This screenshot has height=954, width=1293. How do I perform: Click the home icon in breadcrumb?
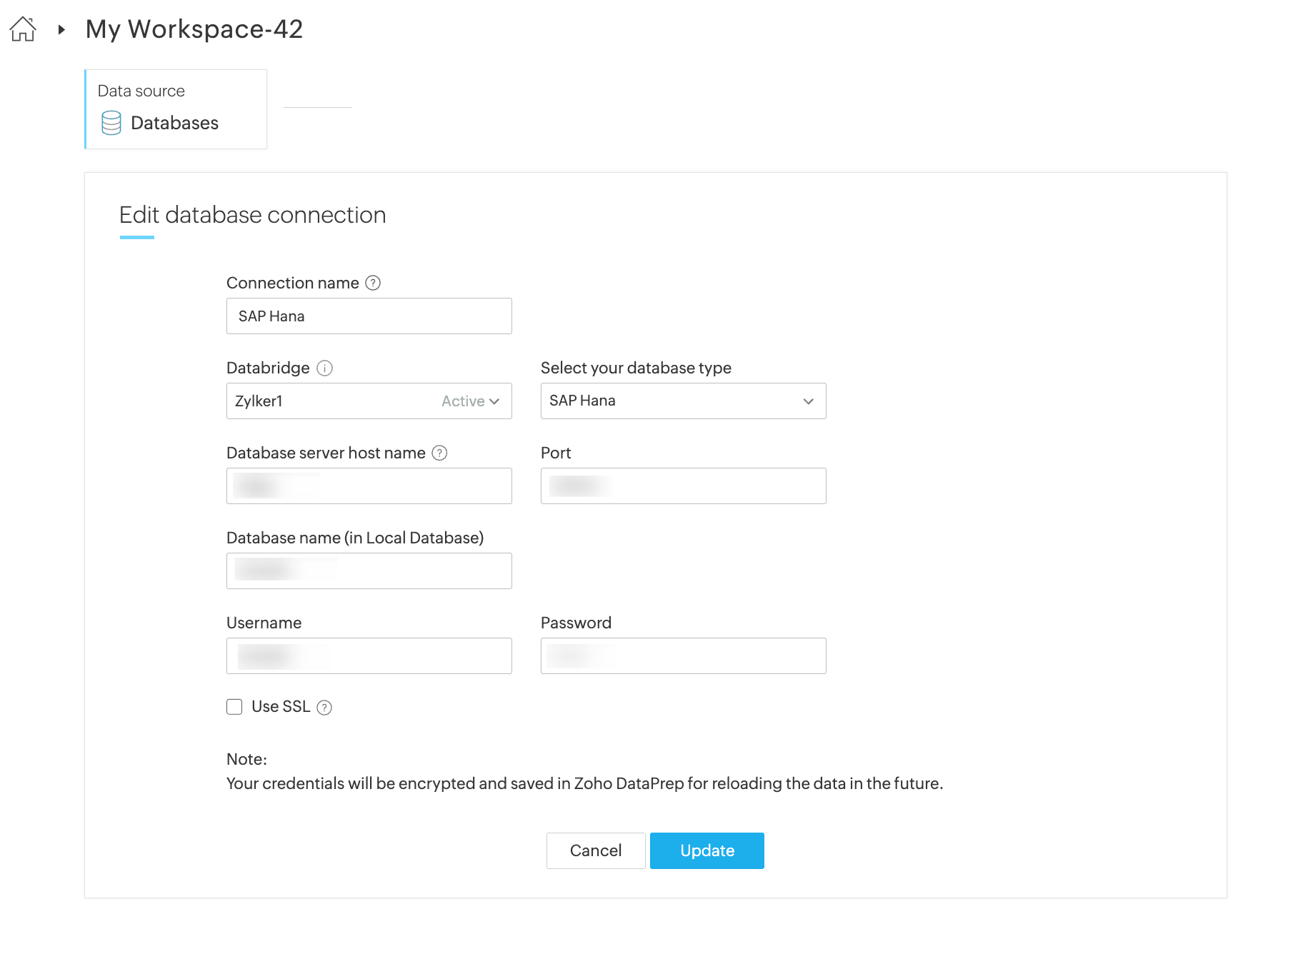point(23,29)
